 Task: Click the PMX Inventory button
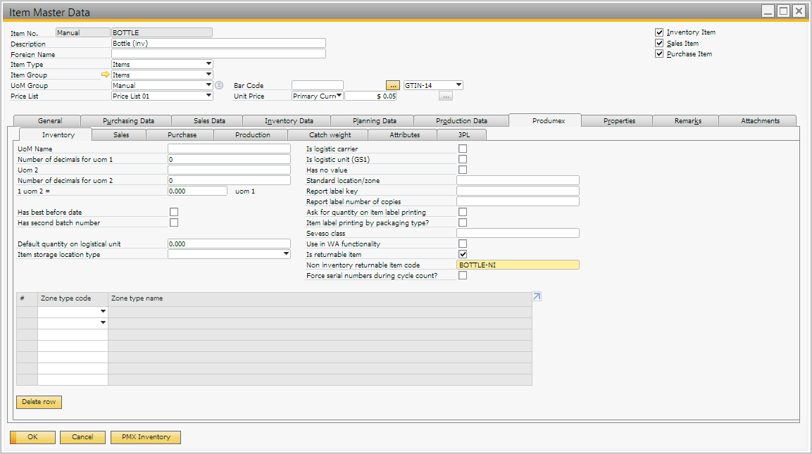pyautogui.click(x=146, y=437)
